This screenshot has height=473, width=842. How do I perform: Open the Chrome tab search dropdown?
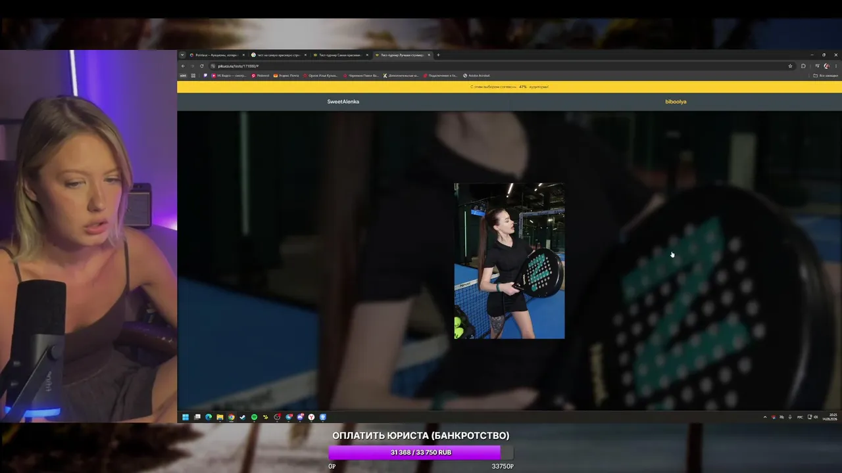coord(182,55)
